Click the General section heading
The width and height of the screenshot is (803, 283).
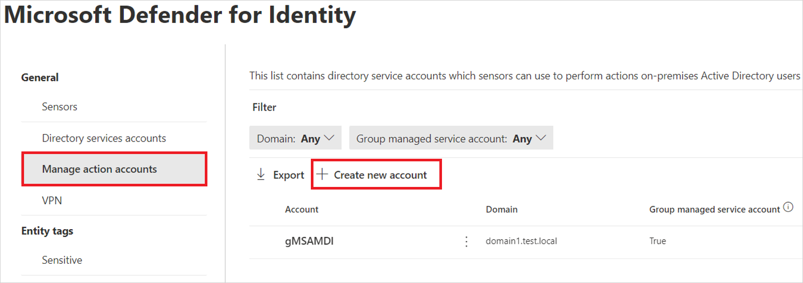(40, 77)
